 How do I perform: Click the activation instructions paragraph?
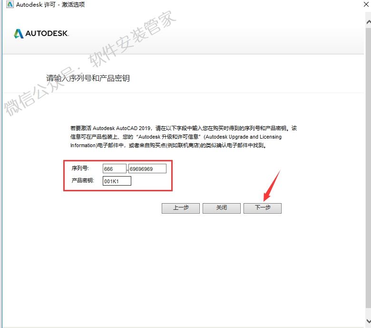coord(184,137)
